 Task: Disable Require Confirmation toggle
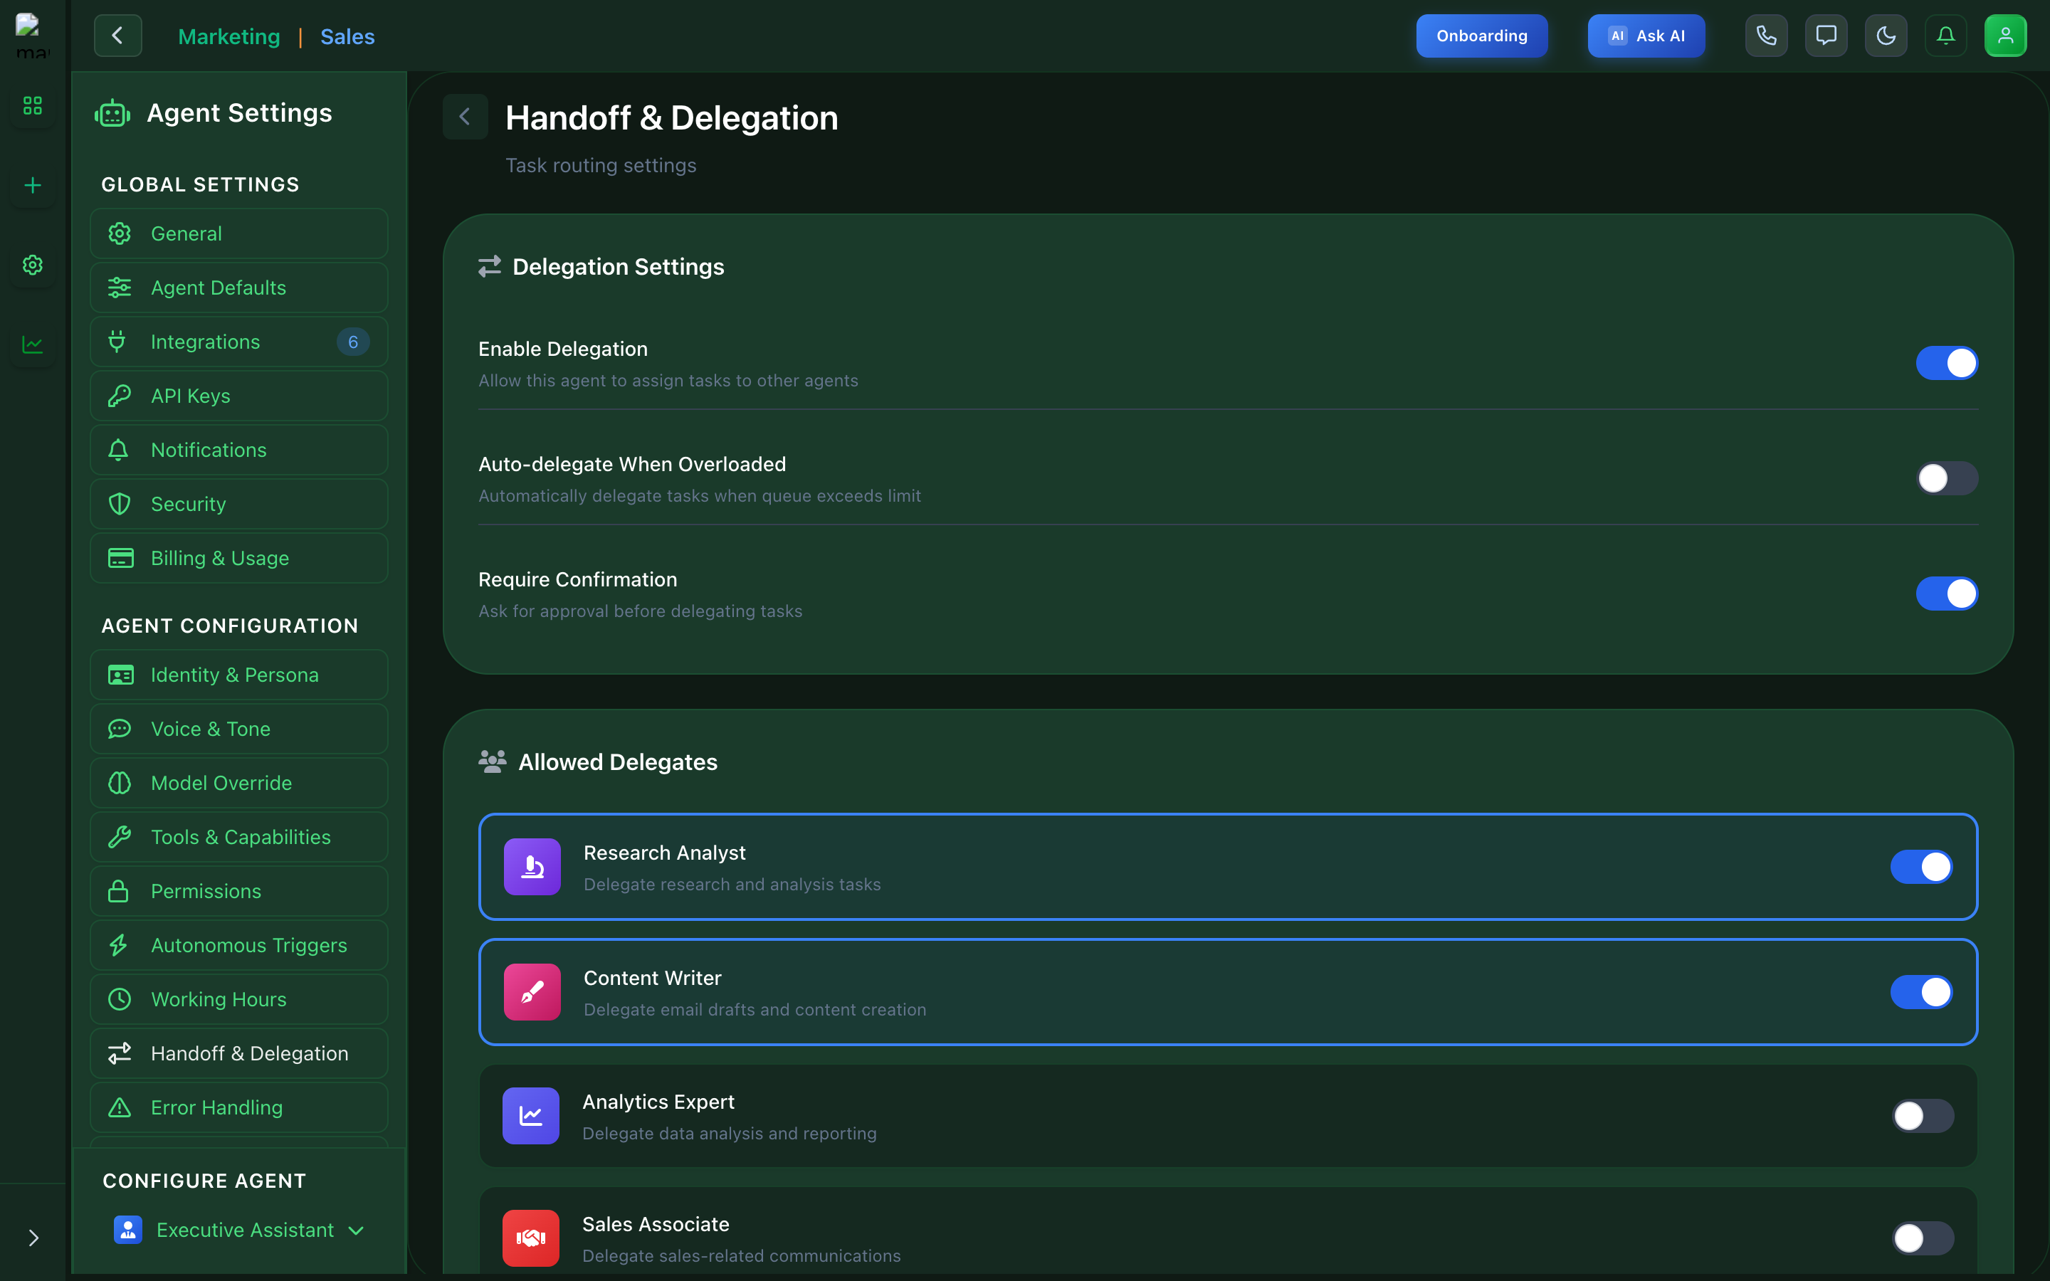coord(1947,594)
